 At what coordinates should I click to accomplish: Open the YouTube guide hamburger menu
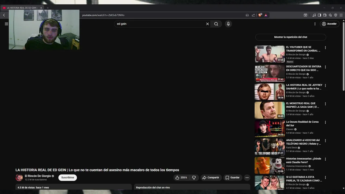click(6, 24)
